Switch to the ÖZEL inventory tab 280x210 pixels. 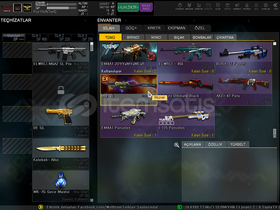200,28
